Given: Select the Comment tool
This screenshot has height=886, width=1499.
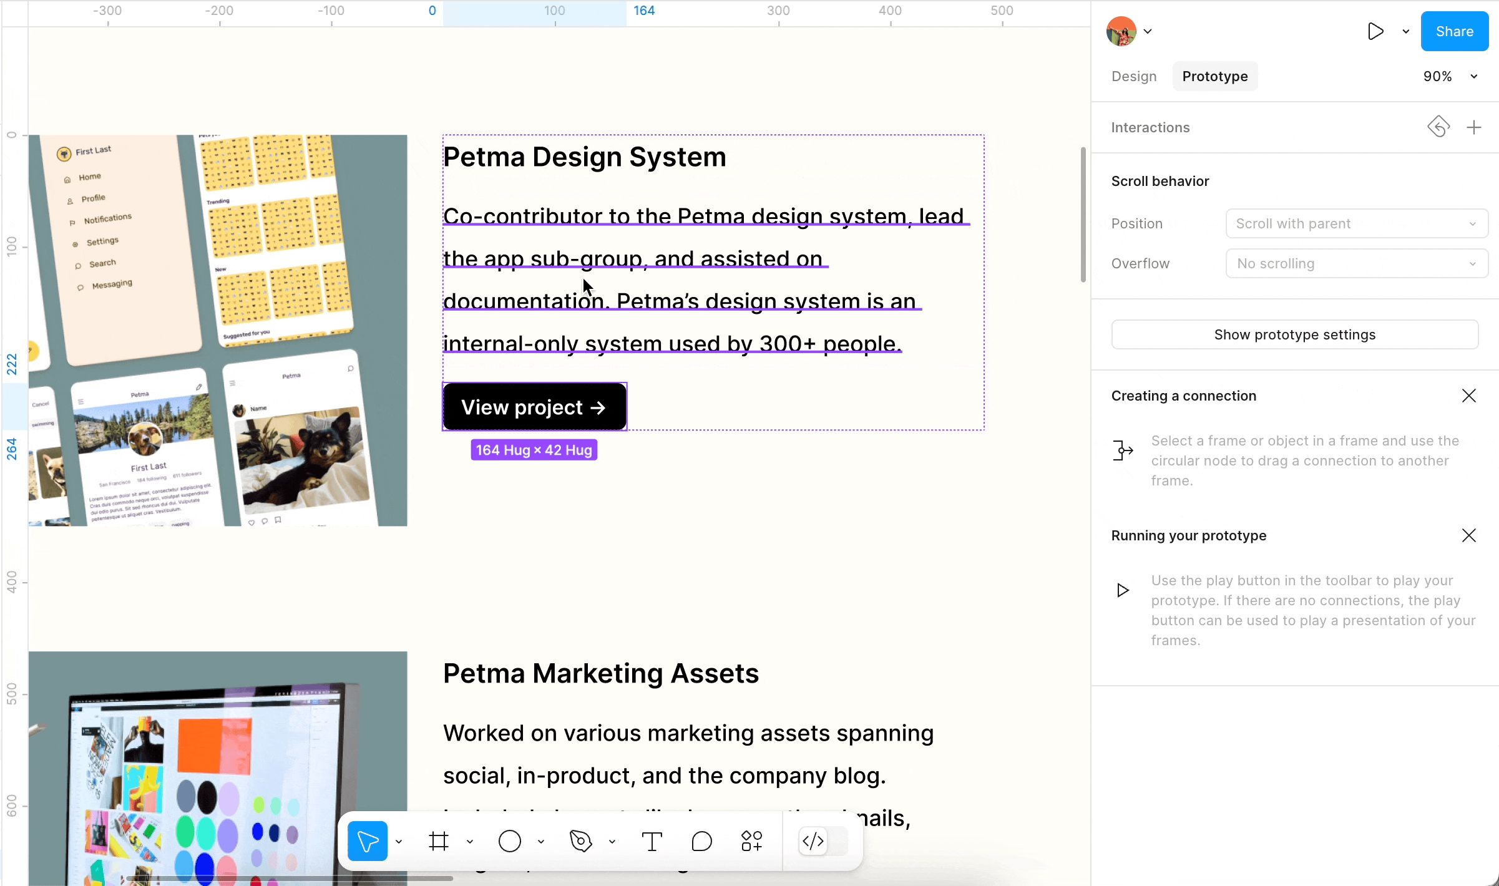Looking at the screenshot, I should click(x=701, y=841).
